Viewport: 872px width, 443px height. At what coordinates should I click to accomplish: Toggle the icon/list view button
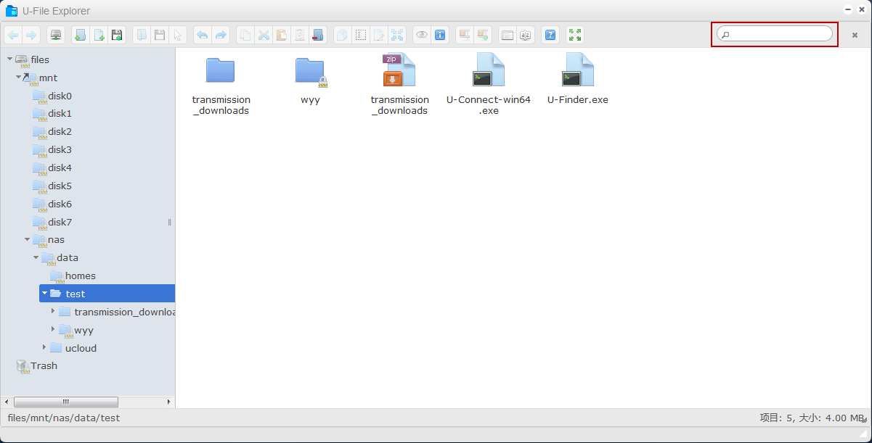click(508, 35)
